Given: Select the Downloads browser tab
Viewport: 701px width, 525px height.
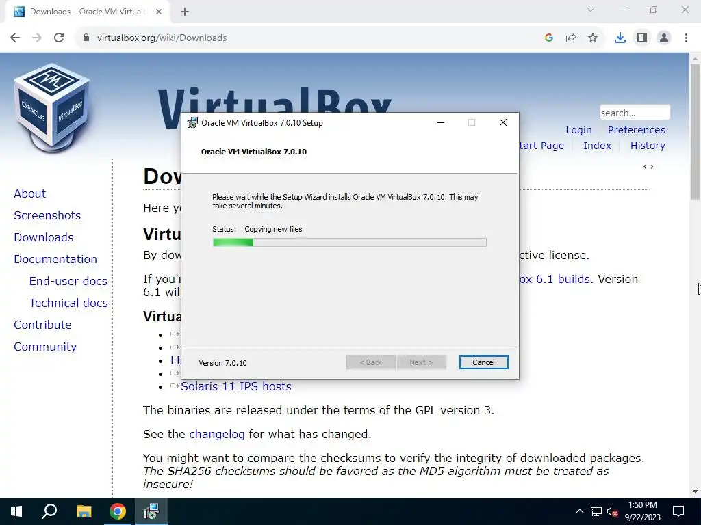Looking at the screenshot, I should [87, 12].
